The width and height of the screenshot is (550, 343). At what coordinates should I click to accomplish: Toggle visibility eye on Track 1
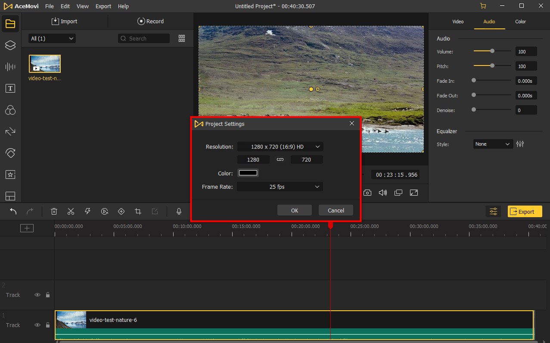[37, 325]
